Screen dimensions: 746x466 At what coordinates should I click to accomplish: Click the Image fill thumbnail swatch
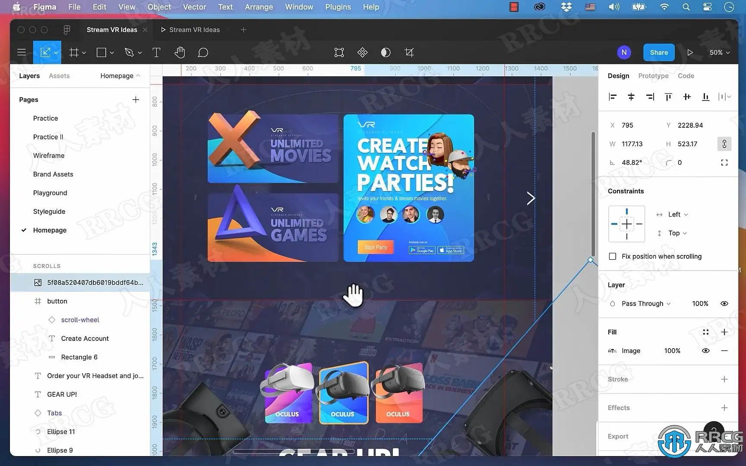612,351
